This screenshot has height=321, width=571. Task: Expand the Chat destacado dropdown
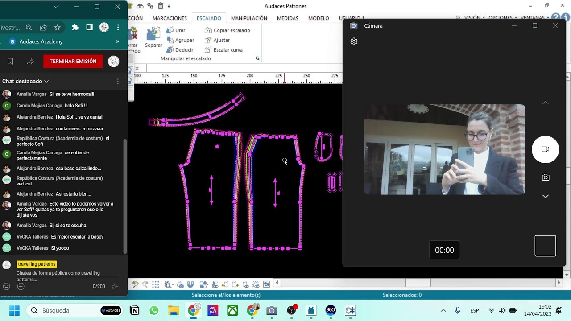(x=25, y=81)
